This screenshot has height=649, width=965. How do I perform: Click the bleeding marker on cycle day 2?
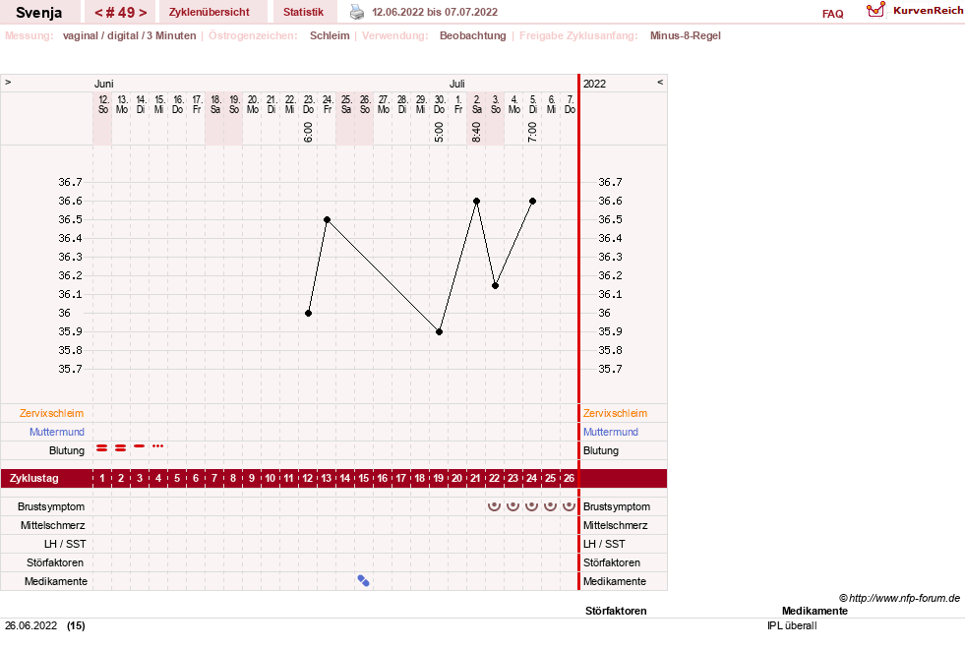click(x=121, y=447)
